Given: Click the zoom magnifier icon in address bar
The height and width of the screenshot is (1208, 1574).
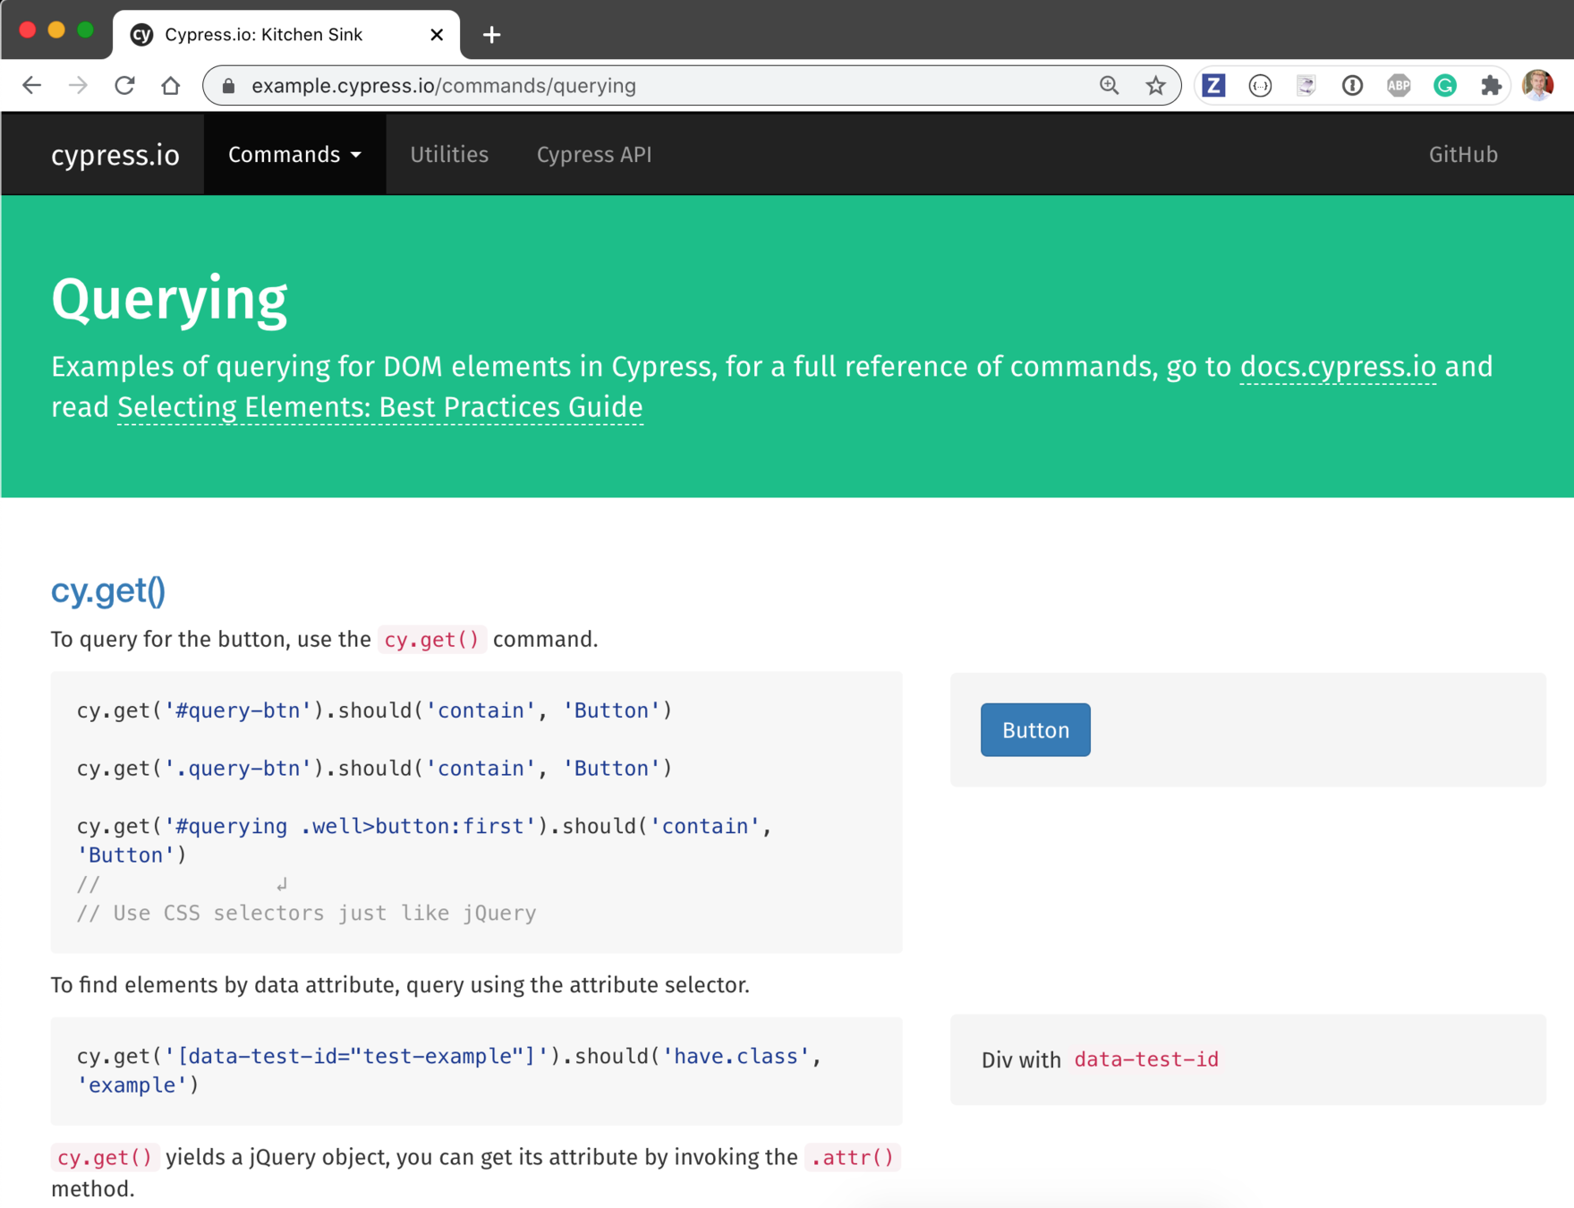Looking at the screenshot, I should tap(1110, 85).
